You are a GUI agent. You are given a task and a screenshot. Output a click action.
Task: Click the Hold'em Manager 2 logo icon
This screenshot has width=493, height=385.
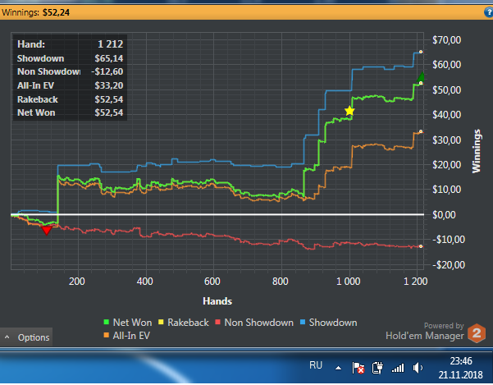(x=477, y=333)
